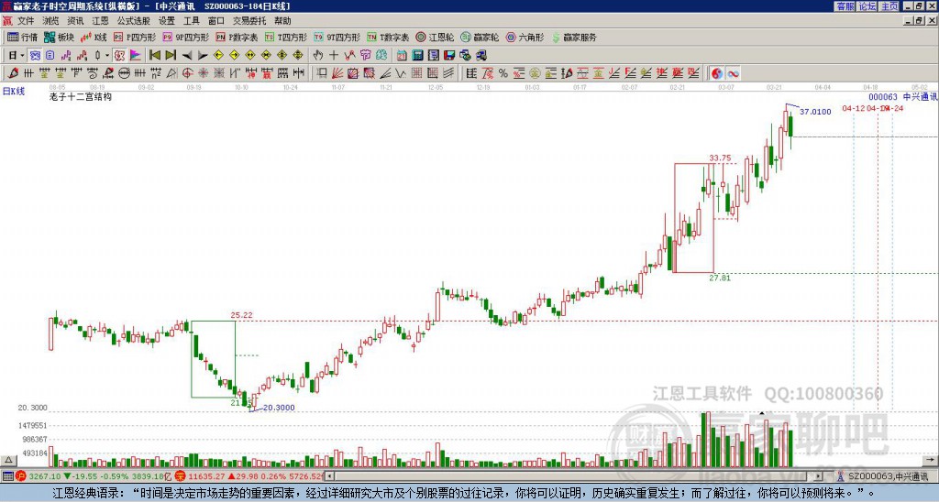The width and height of the screenshot is (939, 502).
Task: Select the percent % drawing tool
Action: point(503,73)
